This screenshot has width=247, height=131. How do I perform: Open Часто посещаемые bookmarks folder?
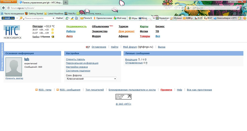(x=12, y=14)
